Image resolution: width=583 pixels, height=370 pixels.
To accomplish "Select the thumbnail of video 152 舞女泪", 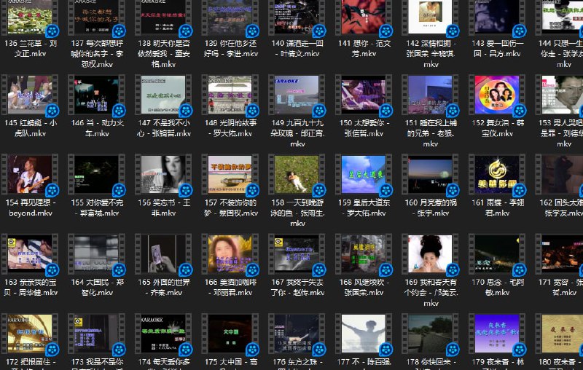I will tap(497, 95).
